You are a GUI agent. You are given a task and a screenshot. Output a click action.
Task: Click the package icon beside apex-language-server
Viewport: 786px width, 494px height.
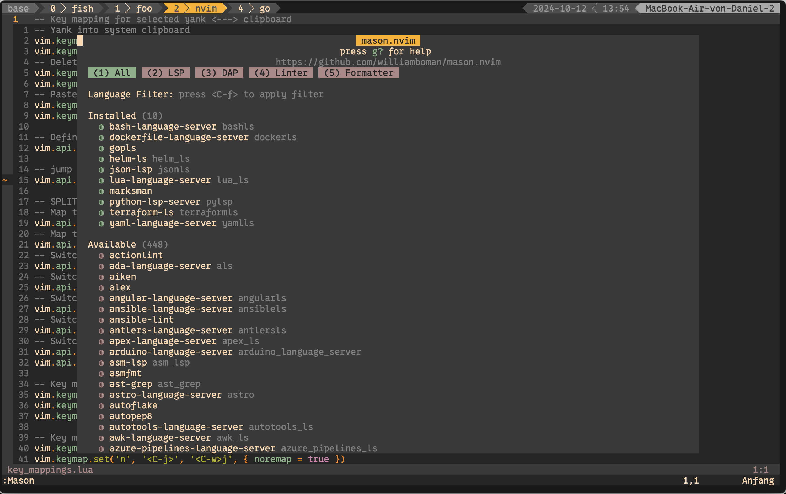pos(101,341)
